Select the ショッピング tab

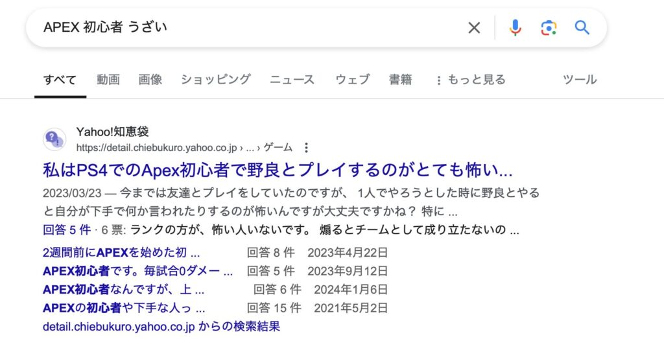point(215,80)
